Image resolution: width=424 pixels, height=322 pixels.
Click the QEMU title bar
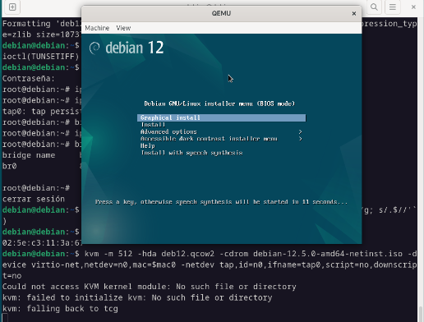(x=221, y=13)
